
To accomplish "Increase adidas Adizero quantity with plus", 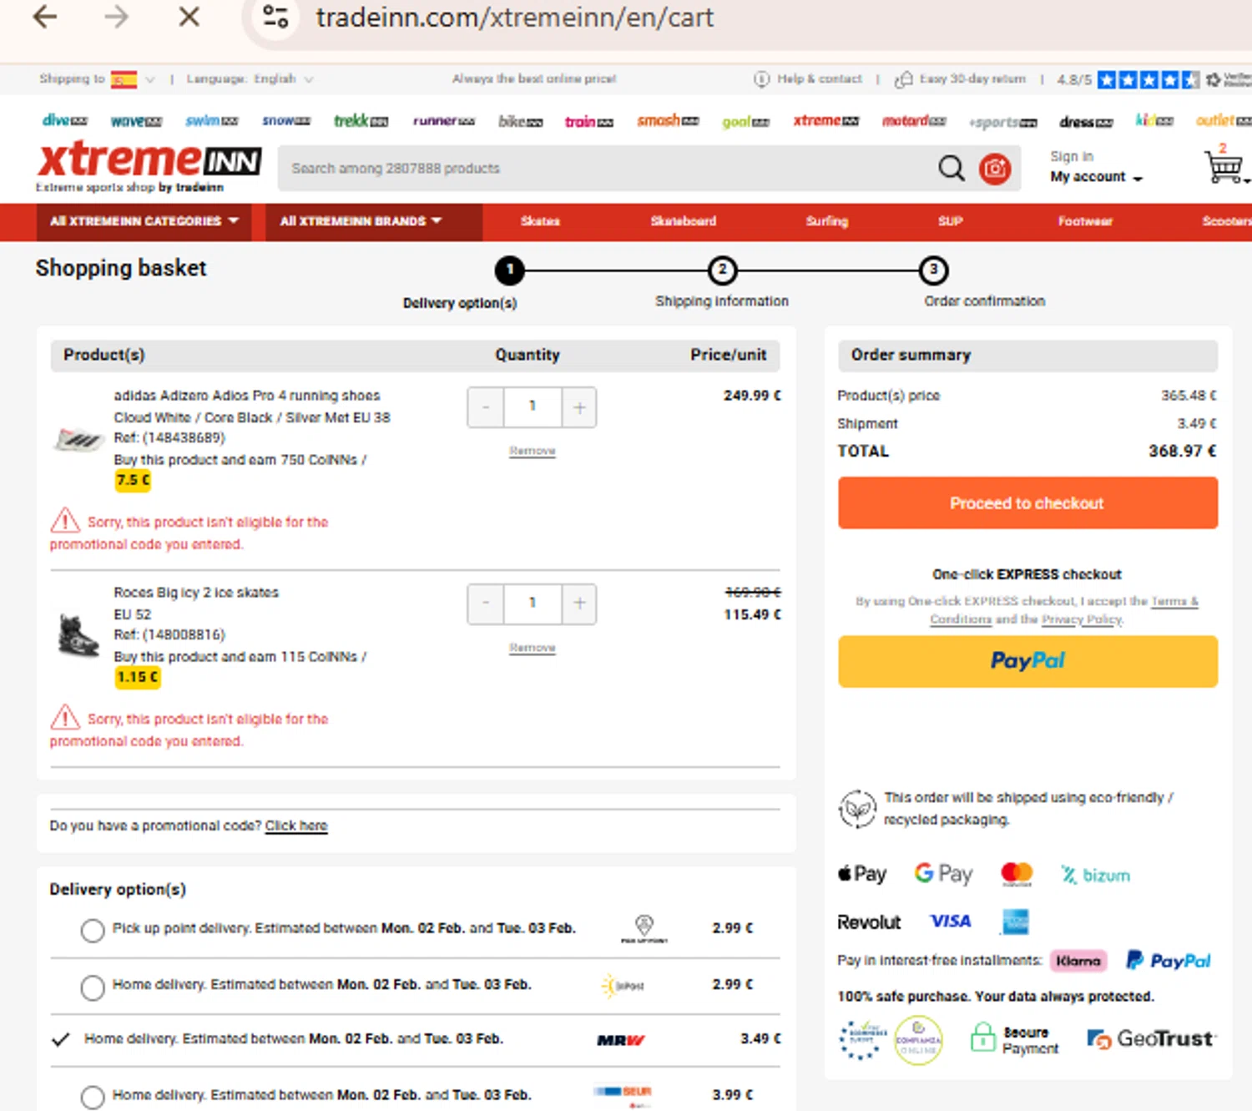I will tap(579, 407).
